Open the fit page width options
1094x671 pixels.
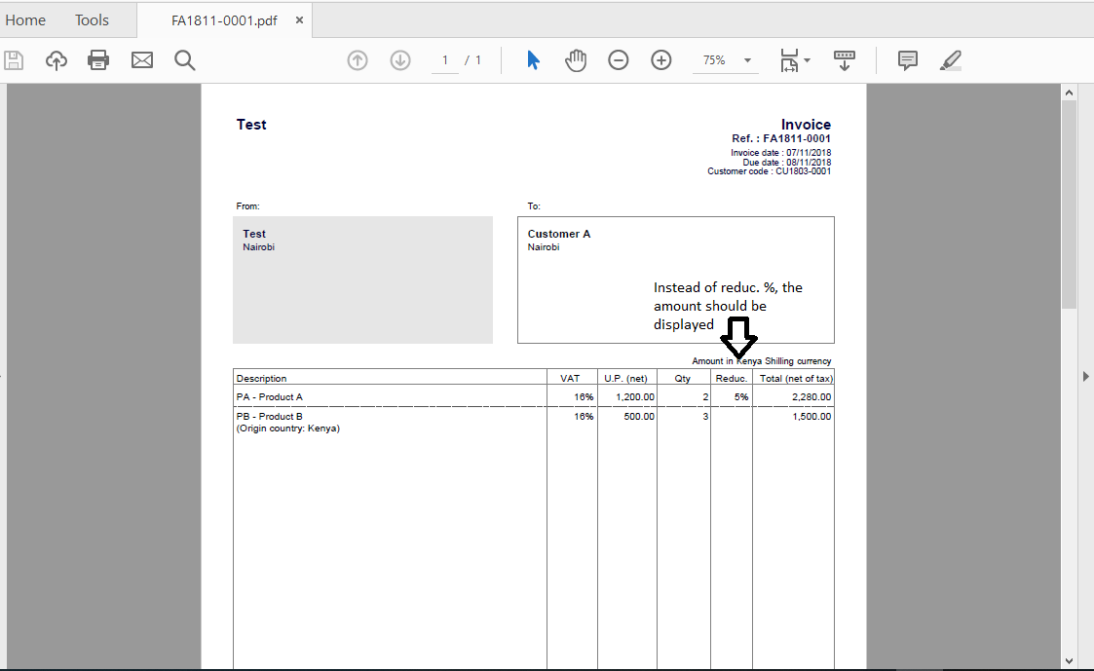(x=795, y=60)
